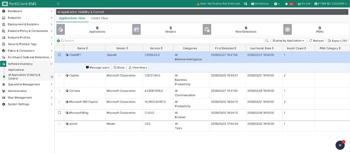350x154 pixels.
Task: Click the PUAs summary card icon
Action: 287,29
